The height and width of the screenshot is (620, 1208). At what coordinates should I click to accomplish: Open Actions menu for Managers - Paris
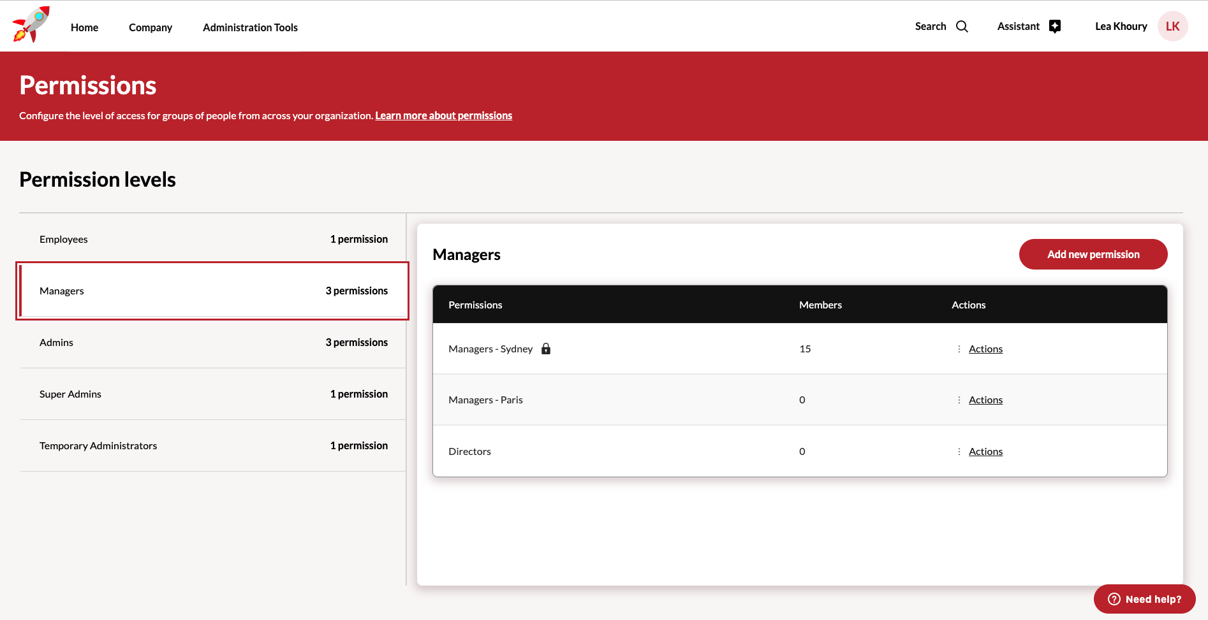(985, 400)
